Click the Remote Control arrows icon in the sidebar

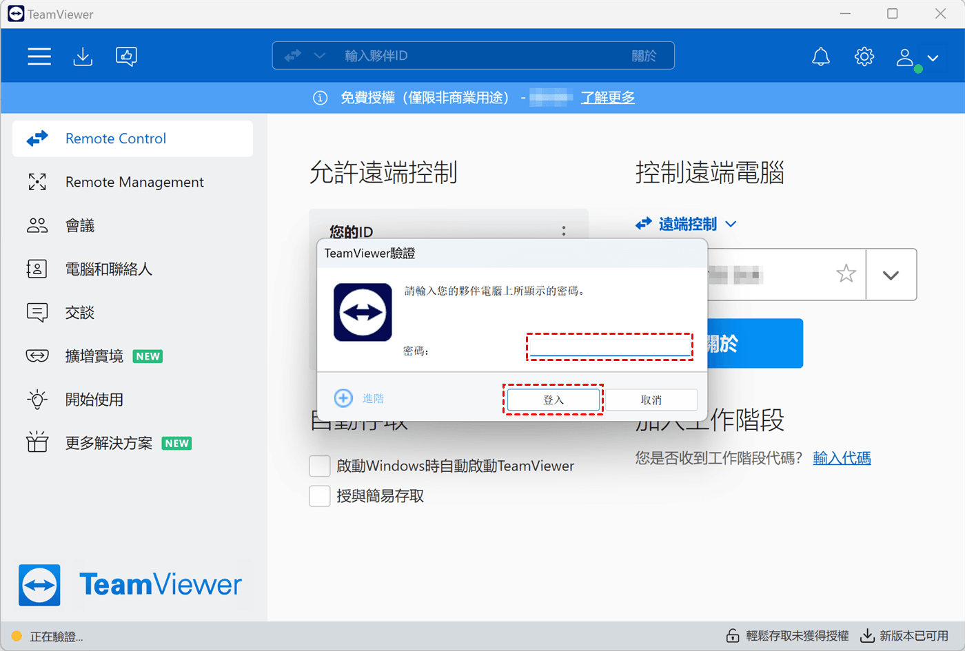pos(37,138)
